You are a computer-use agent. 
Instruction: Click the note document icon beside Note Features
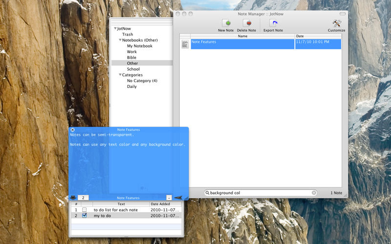(185, 44)
